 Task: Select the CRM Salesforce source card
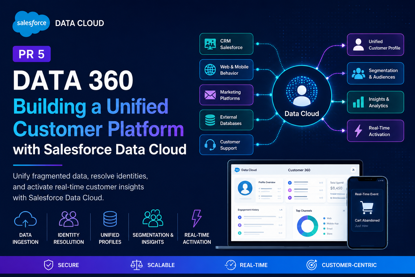tap(226, 44)
